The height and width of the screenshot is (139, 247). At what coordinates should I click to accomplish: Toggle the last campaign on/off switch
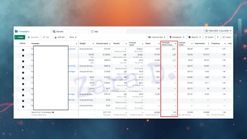[23, 107]
